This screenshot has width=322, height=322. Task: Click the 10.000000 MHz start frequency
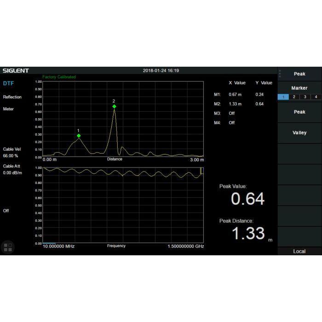pos(58,246)
